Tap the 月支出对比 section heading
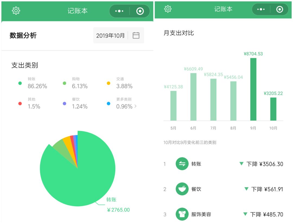293x224 pixels. pos(179,33)
